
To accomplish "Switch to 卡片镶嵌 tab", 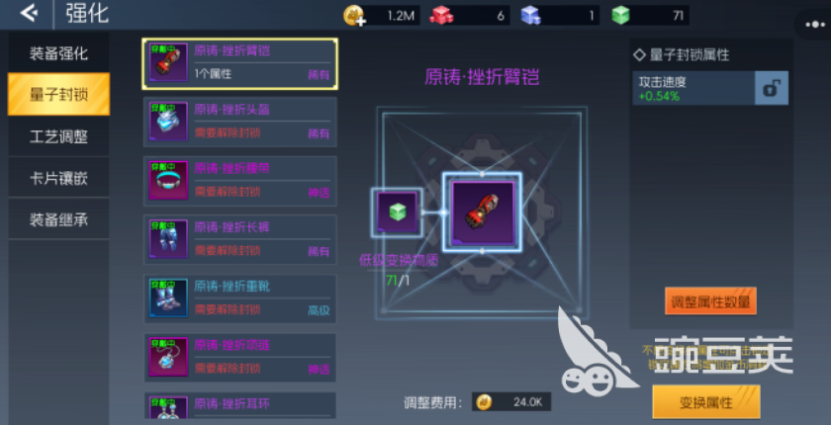I will [x=58, y=178].
